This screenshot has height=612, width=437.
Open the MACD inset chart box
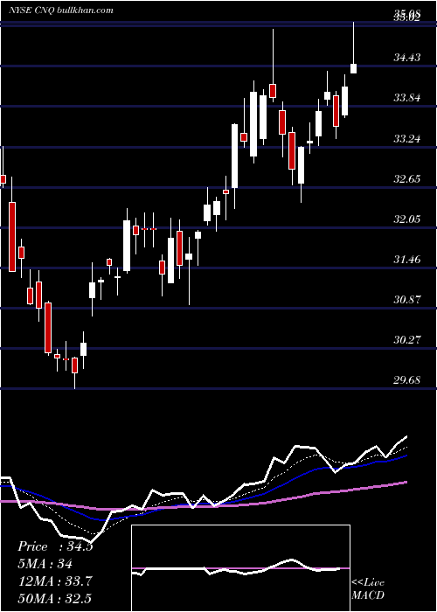[240, 568]
